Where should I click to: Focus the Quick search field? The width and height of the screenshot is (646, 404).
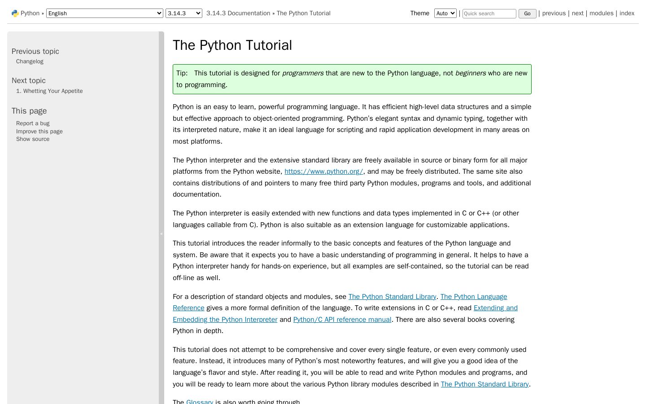tap(489, 13)
